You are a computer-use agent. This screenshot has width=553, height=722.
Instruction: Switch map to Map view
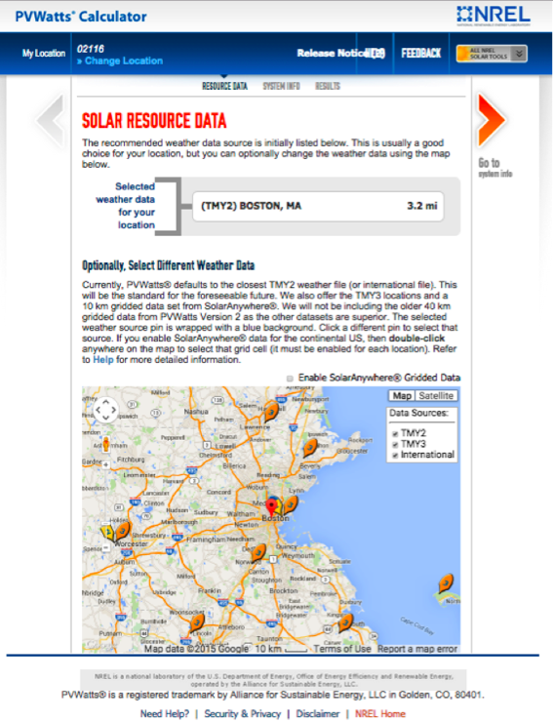[402, 396]
